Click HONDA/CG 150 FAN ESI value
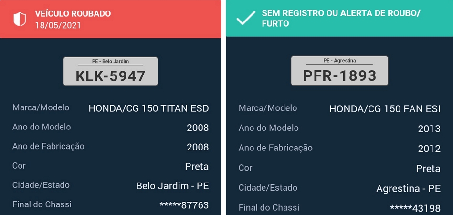Image resolution: width=453 pixels, height=215 pixels. (385, 109)
